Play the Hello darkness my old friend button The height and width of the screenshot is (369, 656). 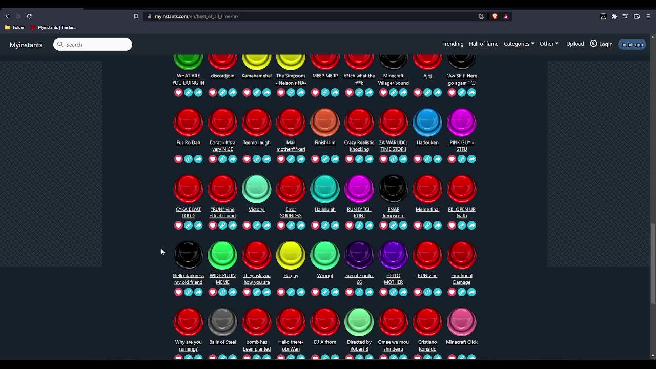pyautogui.click(x=188, y=256)
